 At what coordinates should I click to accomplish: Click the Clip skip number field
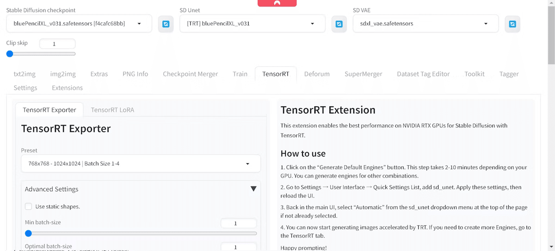click(57, 44)
